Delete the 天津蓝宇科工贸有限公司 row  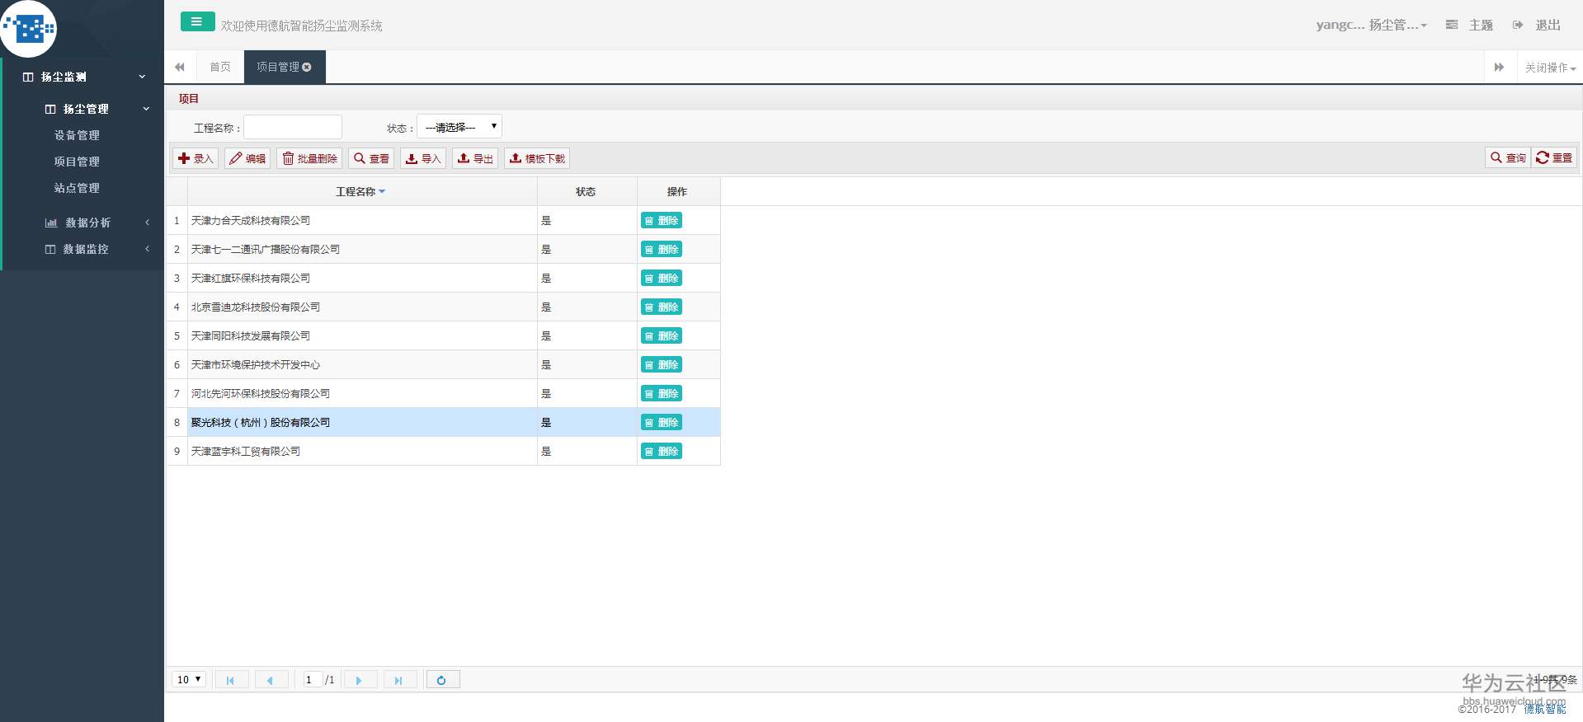(x=662, y=452)
